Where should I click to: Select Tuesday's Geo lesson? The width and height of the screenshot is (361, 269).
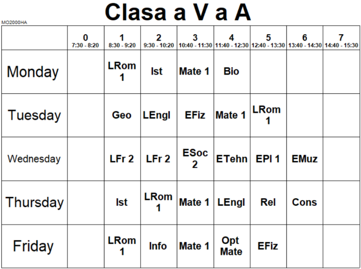tap(122, 115)
